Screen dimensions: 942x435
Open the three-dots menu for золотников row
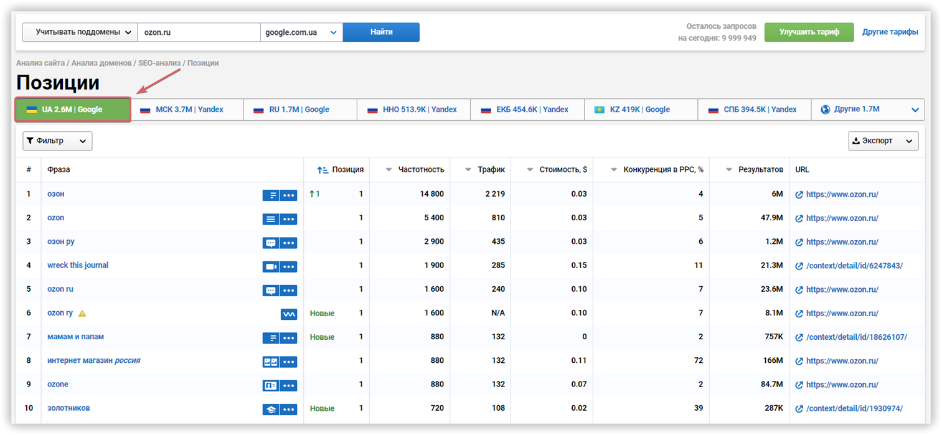coord(288,409)
